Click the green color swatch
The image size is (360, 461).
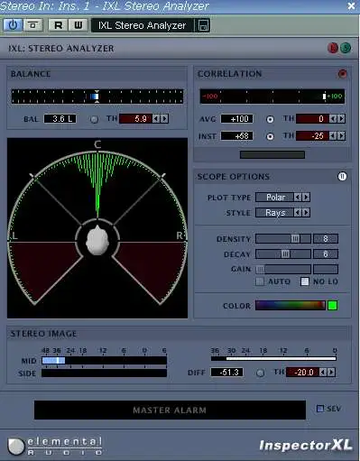click(332, 306)
